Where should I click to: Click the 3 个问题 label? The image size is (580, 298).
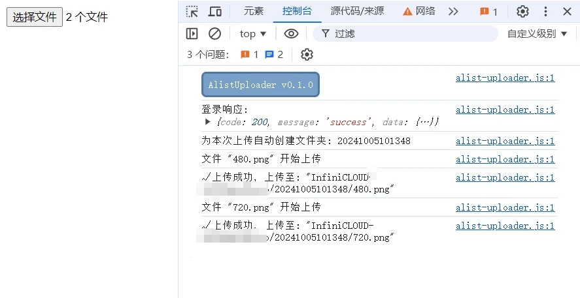[208, 55]
